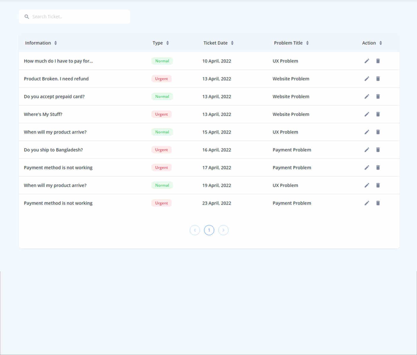This screenshot has height=355, width=417.
Task: Click the magnifying glass search icon
Action: 27,17
